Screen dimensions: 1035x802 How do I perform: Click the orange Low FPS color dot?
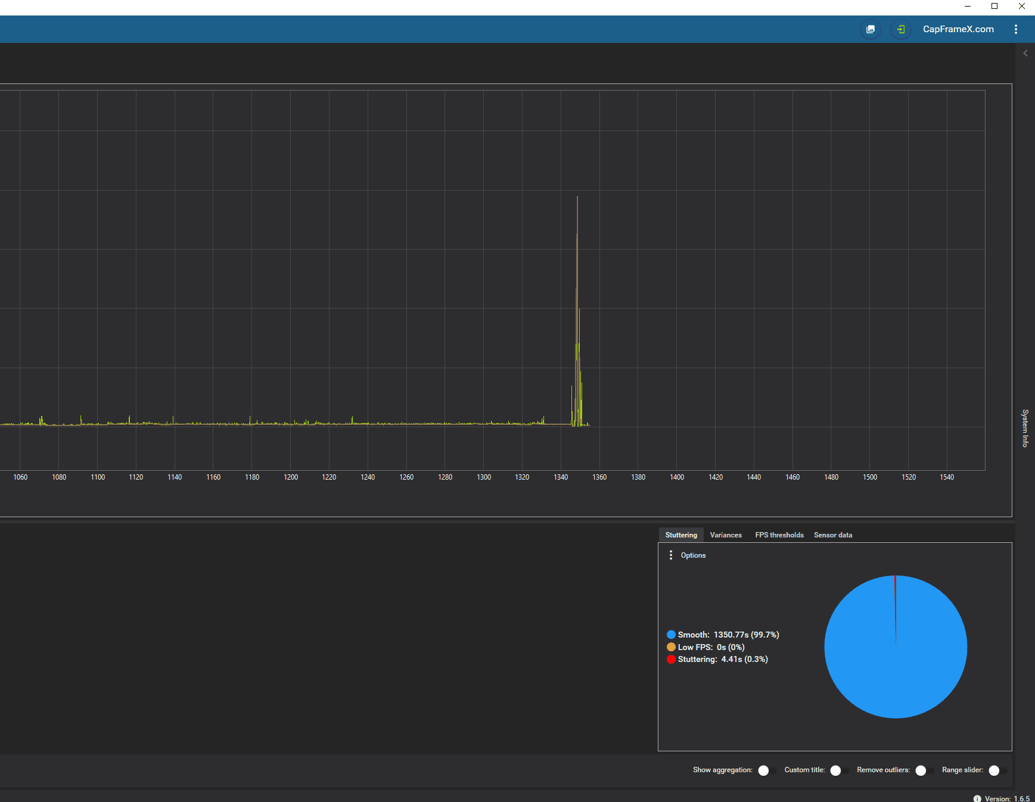pos(672,647)
